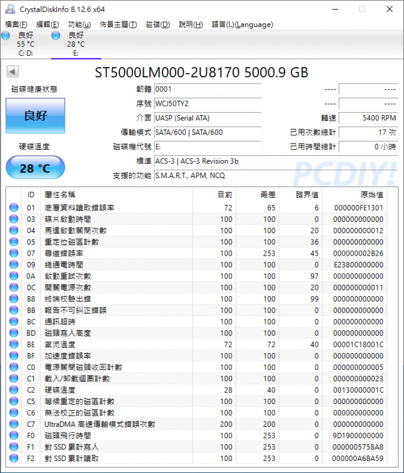Click the 韌體 firmware field 0001
404x473 pixels.
(x=207, y=89)
